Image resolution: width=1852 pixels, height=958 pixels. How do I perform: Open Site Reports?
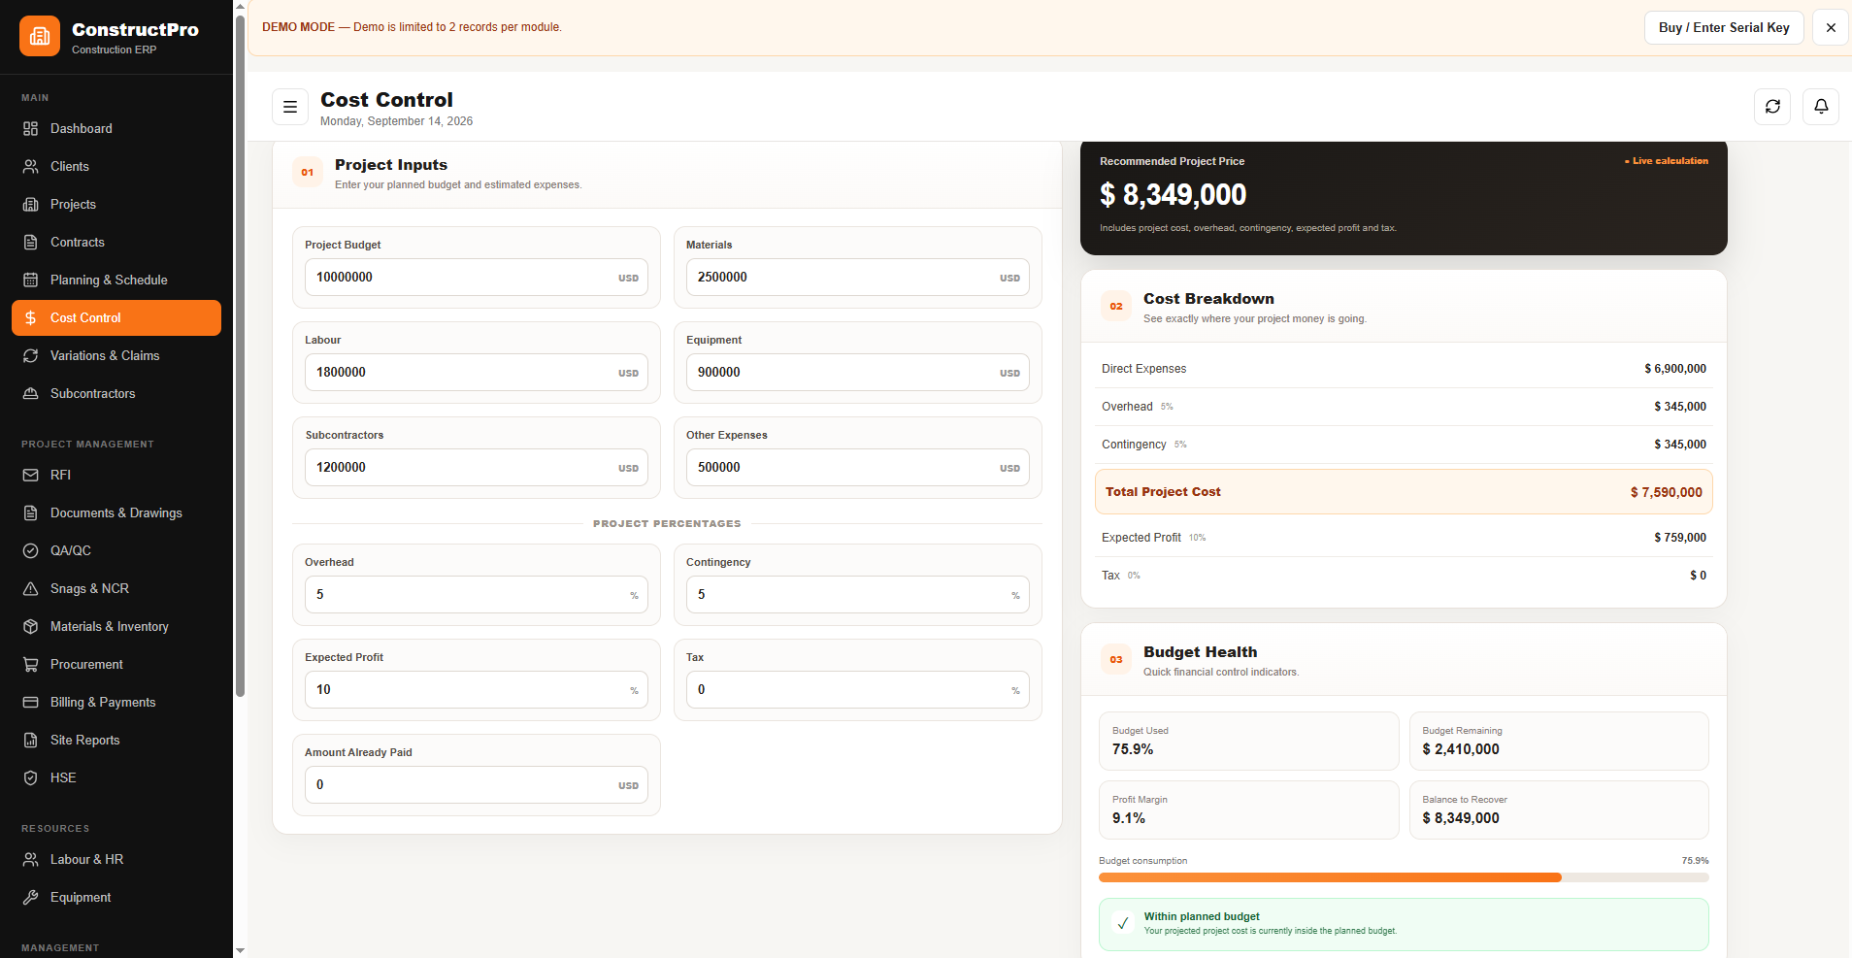point(116,741)
